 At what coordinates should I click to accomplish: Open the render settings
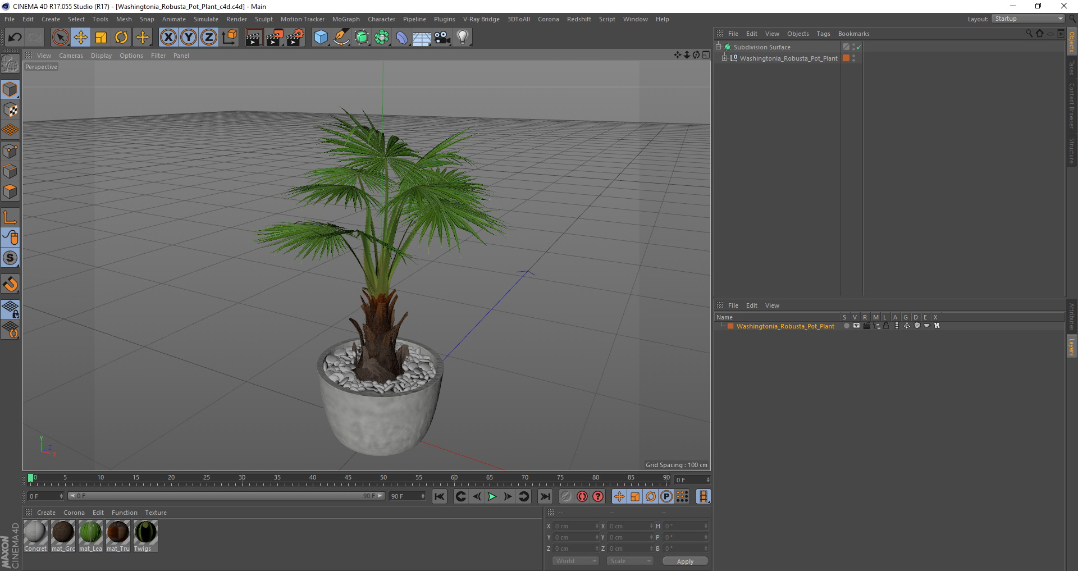pos(295,38)
